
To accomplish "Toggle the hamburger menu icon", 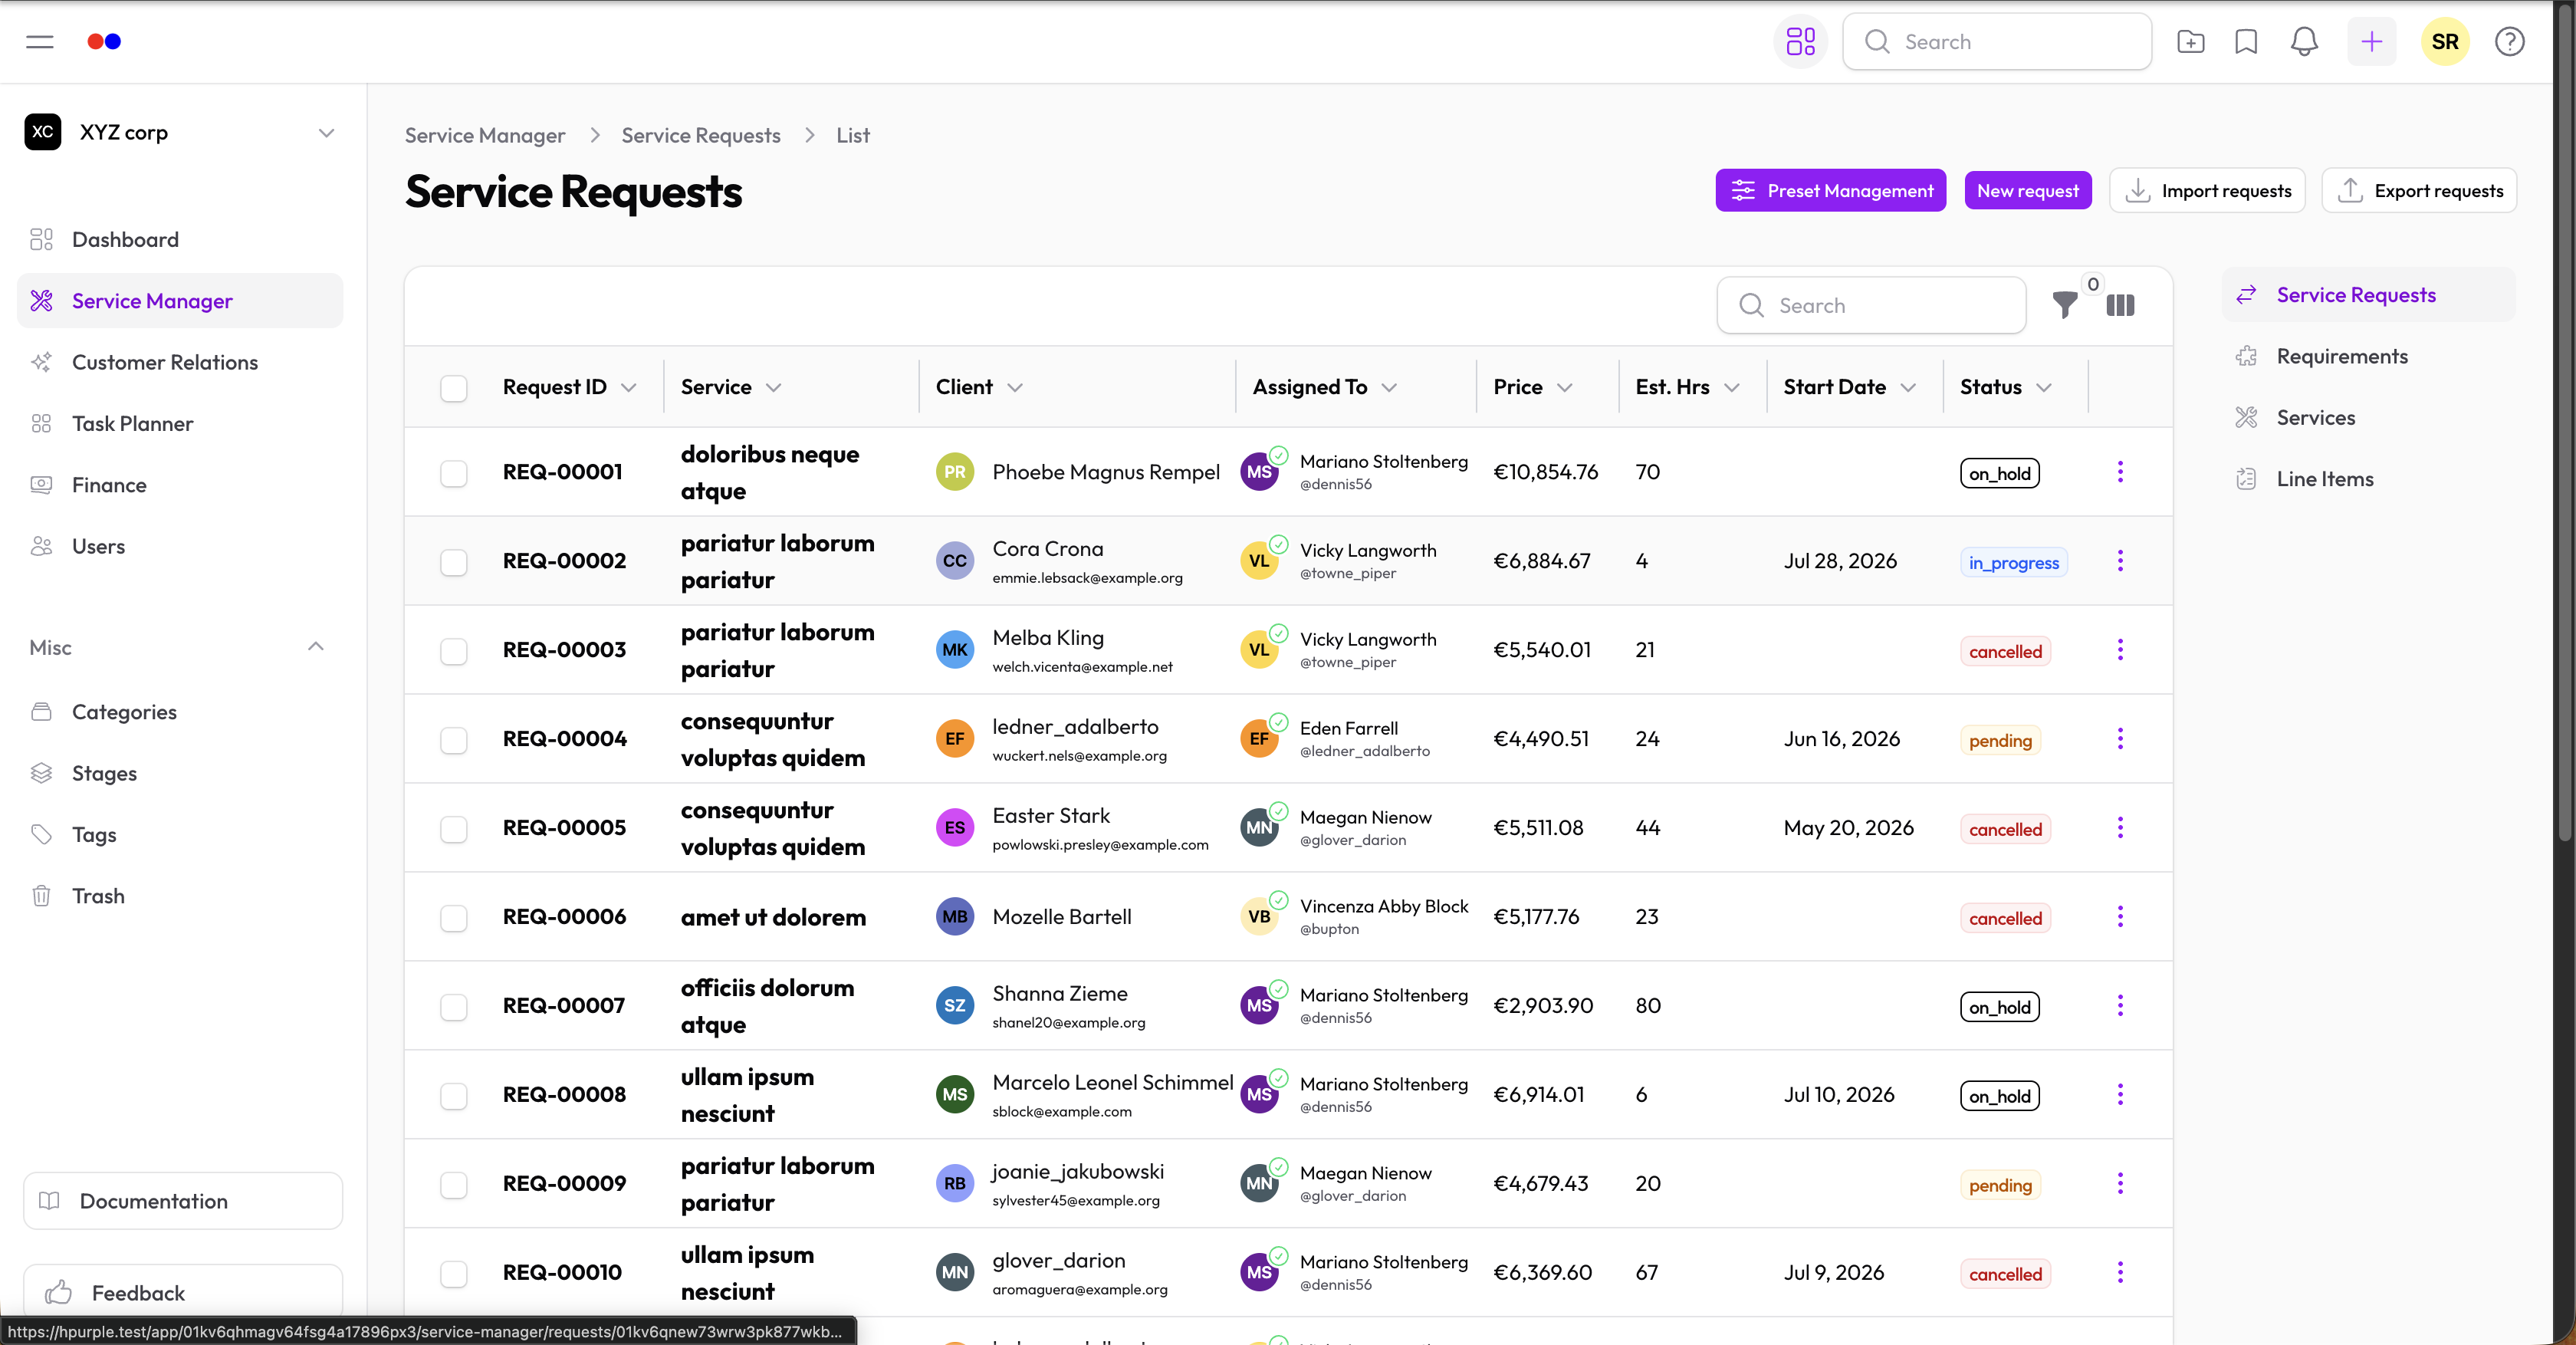I will pyautogui.click(x=40, y=41).
